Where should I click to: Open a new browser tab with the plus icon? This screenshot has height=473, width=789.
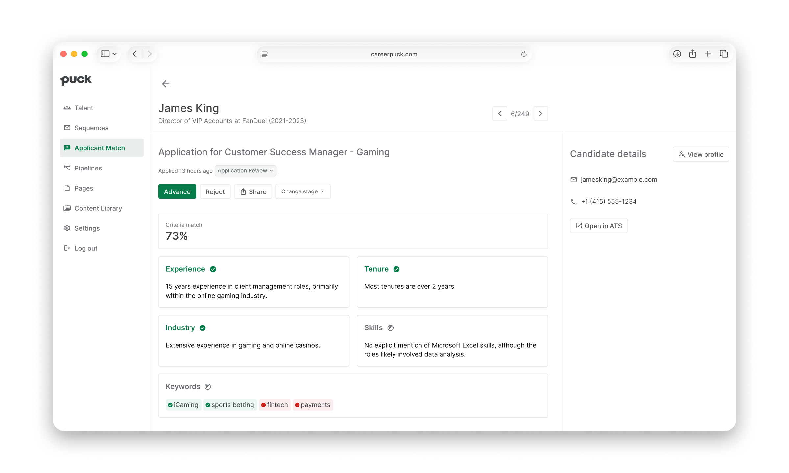(x=708, y=54)
